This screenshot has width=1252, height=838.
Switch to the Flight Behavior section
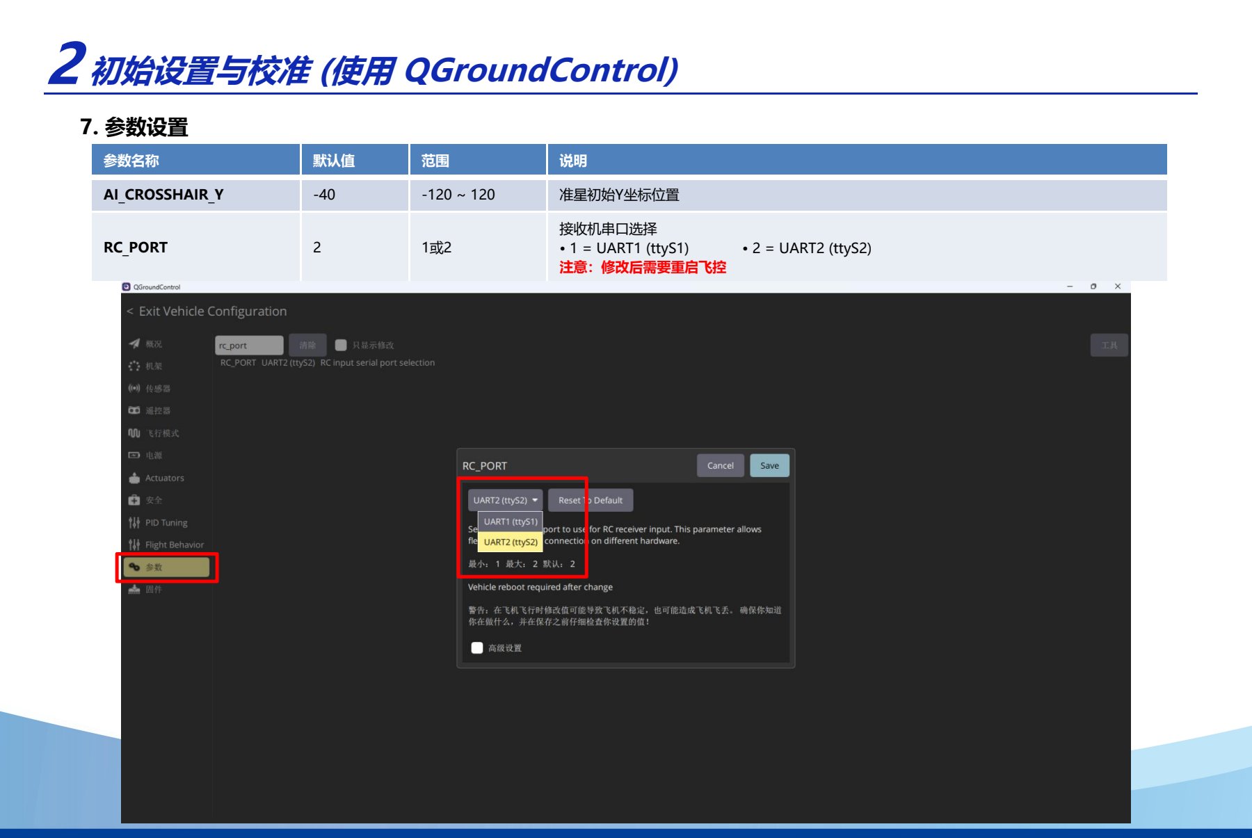coord(167,545)
